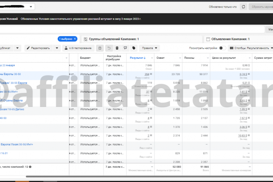The image size is (273, 182).
Task: Toggle the 'Посмотреть настройки' switch
Action: pyautogui.click(x=222, y=48)
